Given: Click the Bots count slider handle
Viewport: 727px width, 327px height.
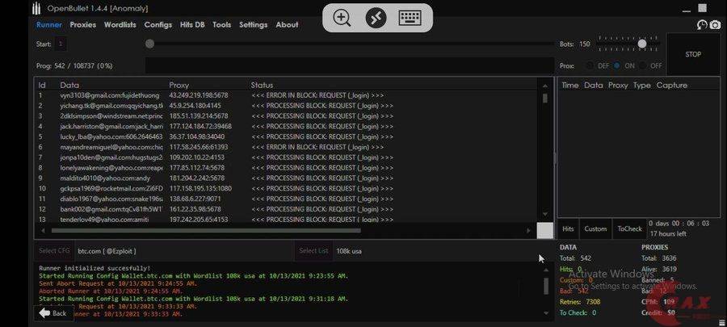Looking at the screenshot, I should pos(642,44).
